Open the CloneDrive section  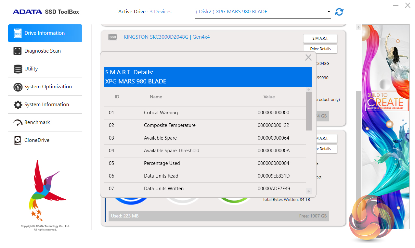point(45,140)
